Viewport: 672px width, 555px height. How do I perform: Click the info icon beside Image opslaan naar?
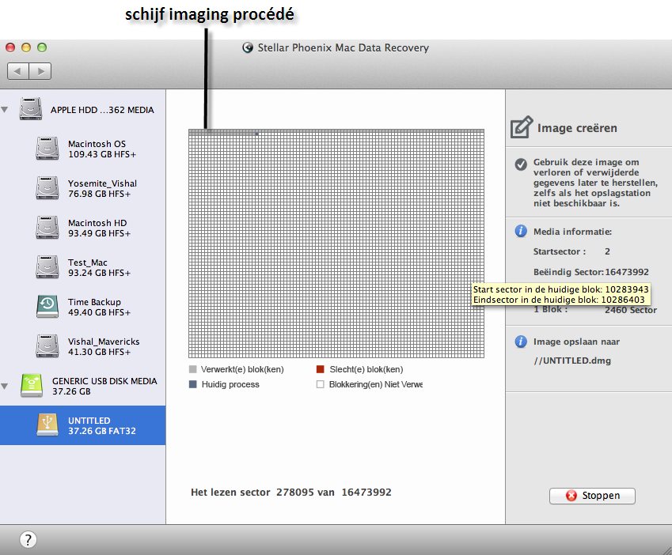tap(521, 342)
